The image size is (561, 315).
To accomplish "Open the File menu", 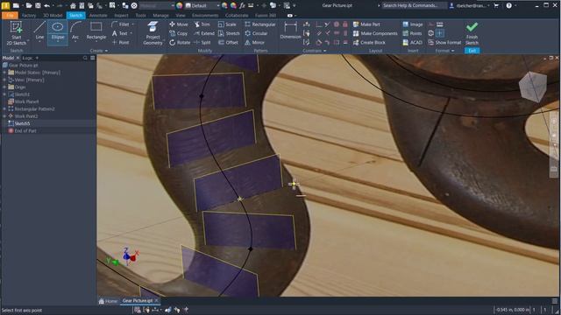I will click(x=10, y=16).
